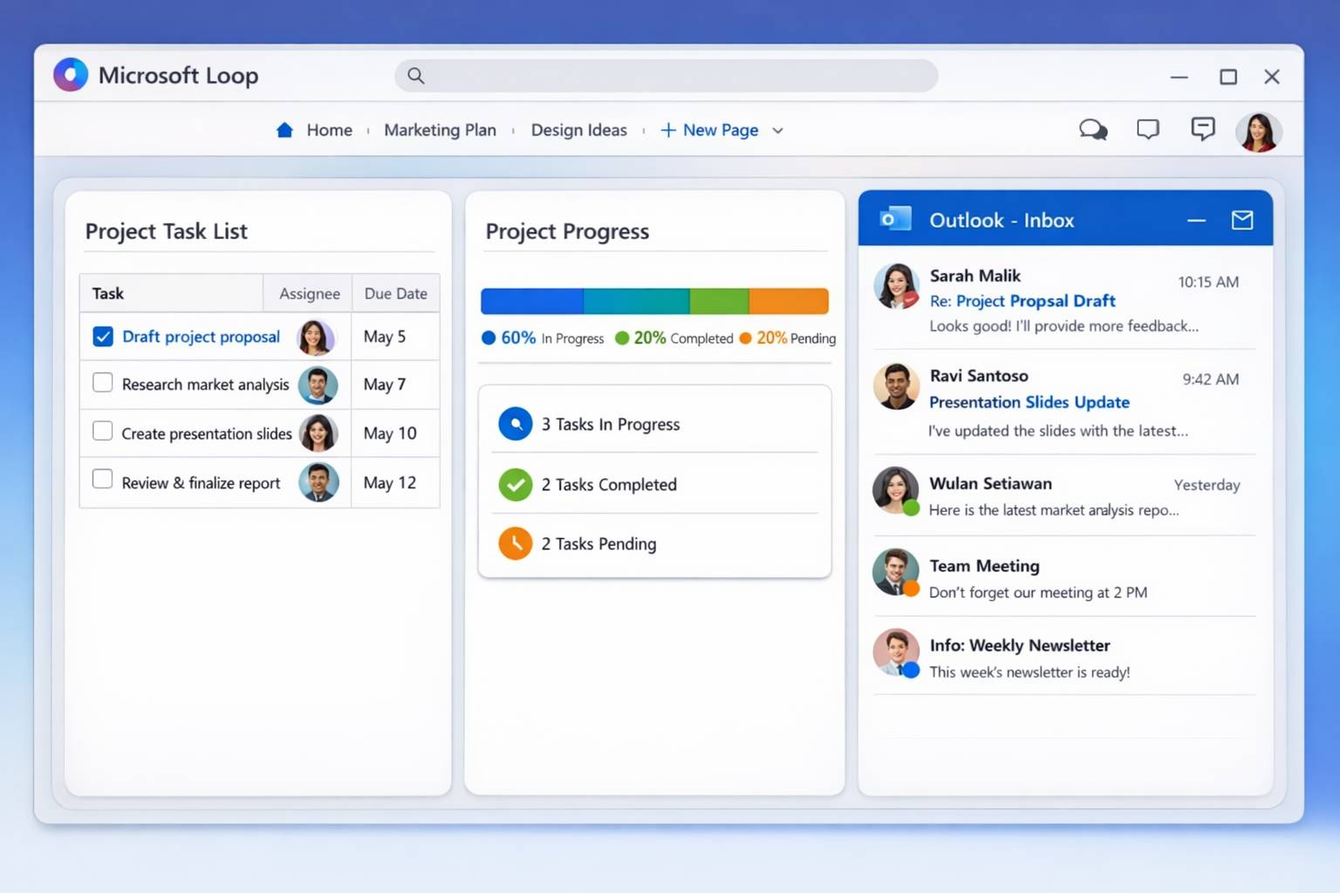Viewport: 1340px width, 893px height.
Task: Collapse the Outlook Inbox panel
Action: click(x=1196, y=221)
